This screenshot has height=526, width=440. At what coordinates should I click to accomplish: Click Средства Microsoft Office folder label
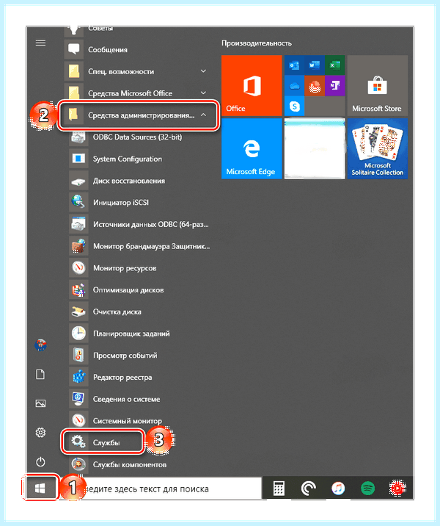[130, 93]
